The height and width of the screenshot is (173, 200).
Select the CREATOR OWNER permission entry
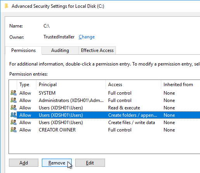point(104,130)
